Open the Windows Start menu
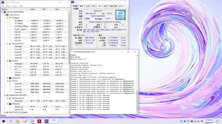 [x=4, y=121]
